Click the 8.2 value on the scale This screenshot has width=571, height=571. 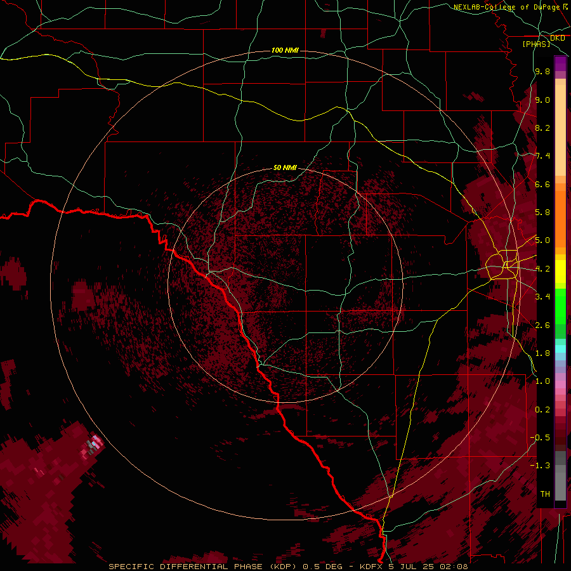pos(542,128)
